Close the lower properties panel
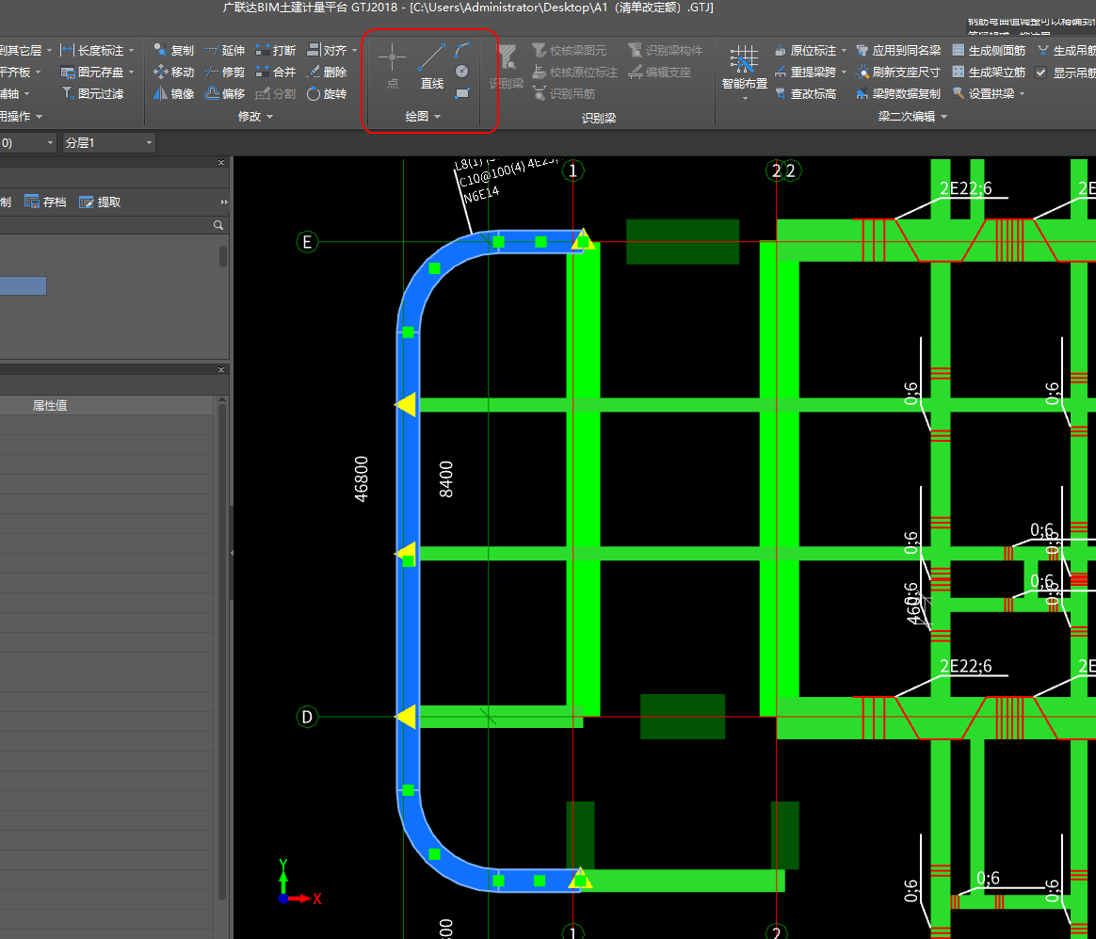Screen dimensions: 1096x939 (x=221, y=369)
